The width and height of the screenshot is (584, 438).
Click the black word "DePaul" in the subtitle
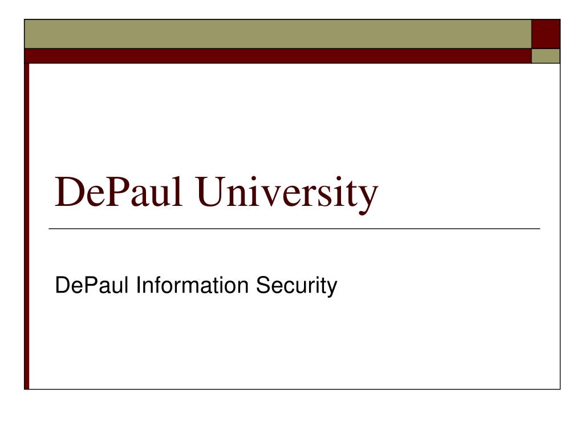coord(92,285)
